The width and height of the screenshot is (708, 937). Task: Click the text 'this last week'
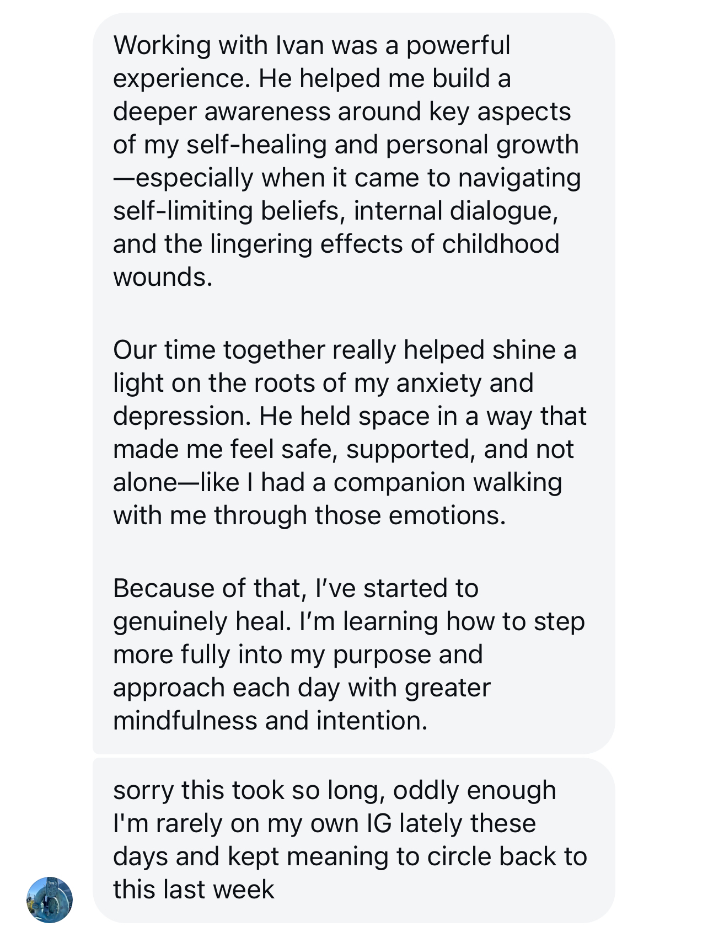(x=194, y=890)
